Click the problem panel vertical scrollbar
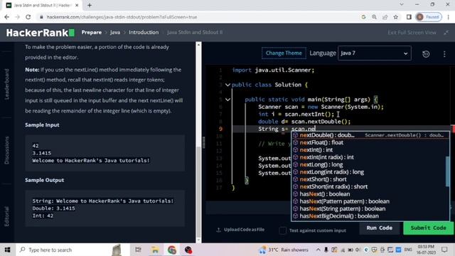 (198, 142)
